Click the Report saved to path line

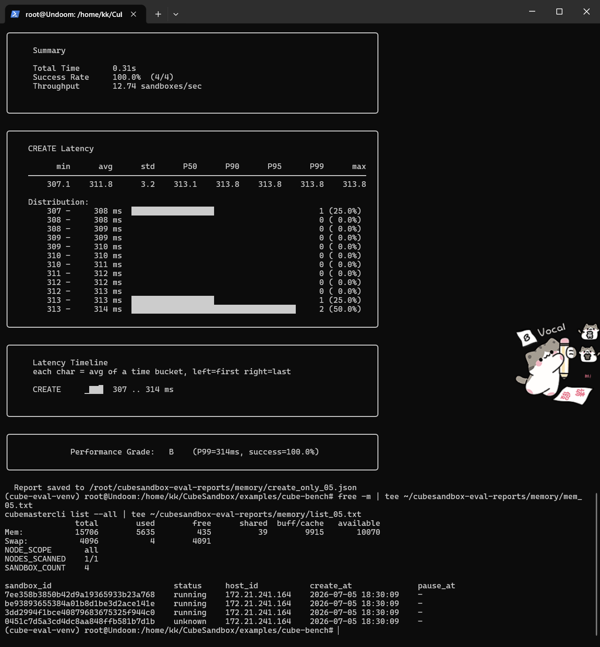click(185, 487)
